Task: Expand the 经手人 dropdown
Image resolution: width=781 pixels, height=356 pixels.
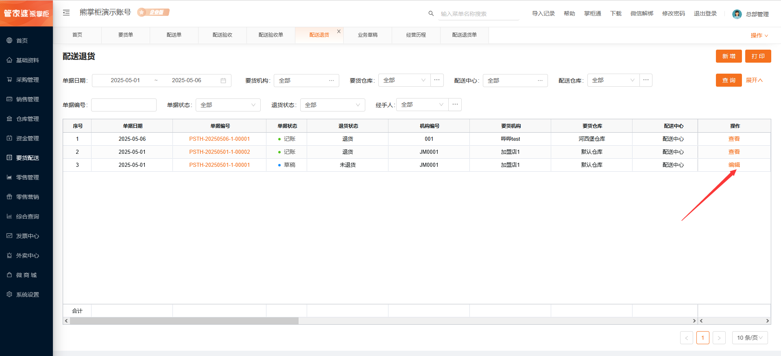Action: tap(422, 105)
